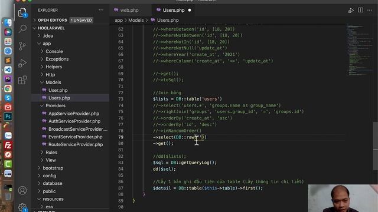
Task: Click the app breadcrumb segment
Action: coord(119,21)
